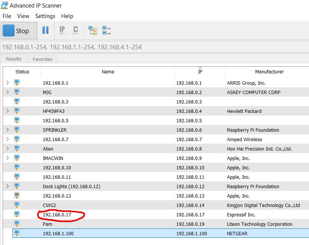The width and height of the screenshot is (309, 245).
Task: Expand the HP459FA3 device entry
Action: coord(8,111)
